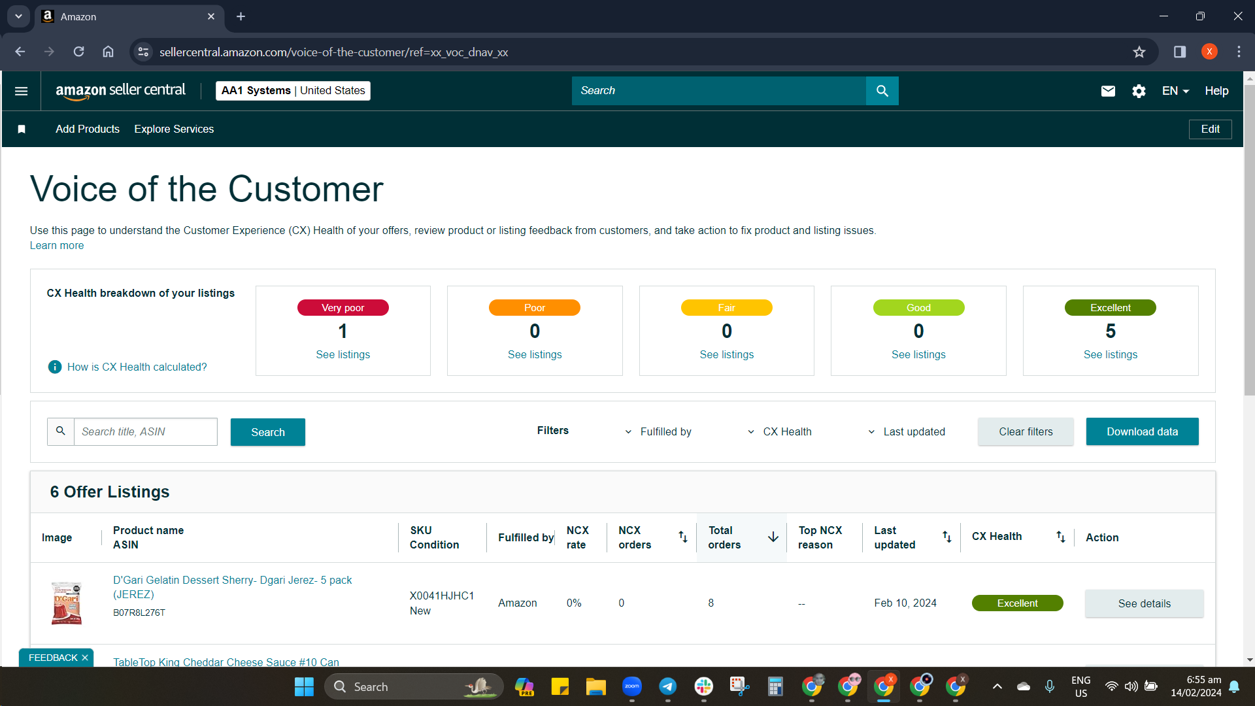Click the Clear filters button
Viewport: 1255px width, 706px height.
coord(1026,431)
